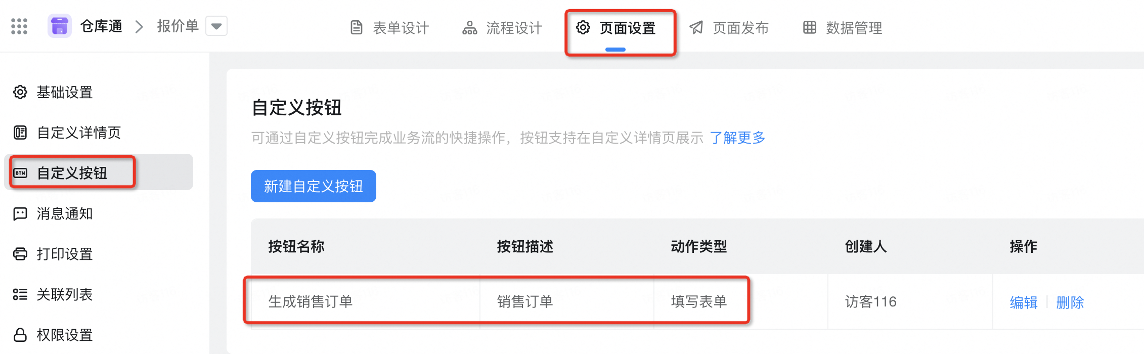The width and height of the screenshot is (1144, 354).
Task: Click the 新建自定义按钮 button
Action: pyautogui.click(x=314, y=186)
